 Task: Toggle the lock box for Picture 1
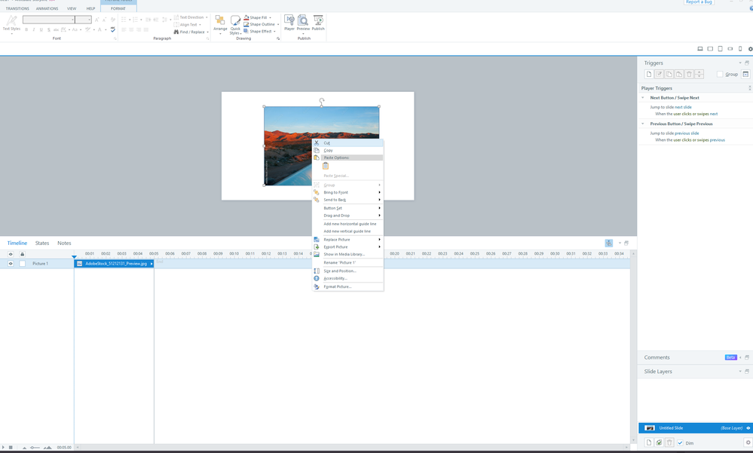tap(22, 264)
